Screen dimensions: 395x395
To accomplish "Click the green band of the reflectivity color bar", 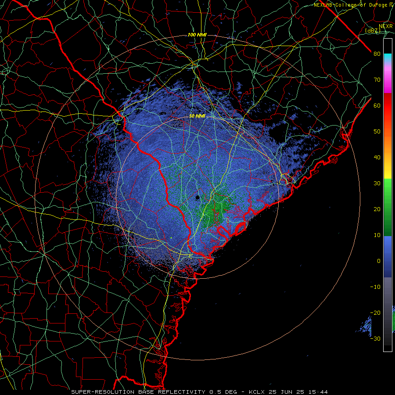I will pyautogui.click(x=388, y=207).
